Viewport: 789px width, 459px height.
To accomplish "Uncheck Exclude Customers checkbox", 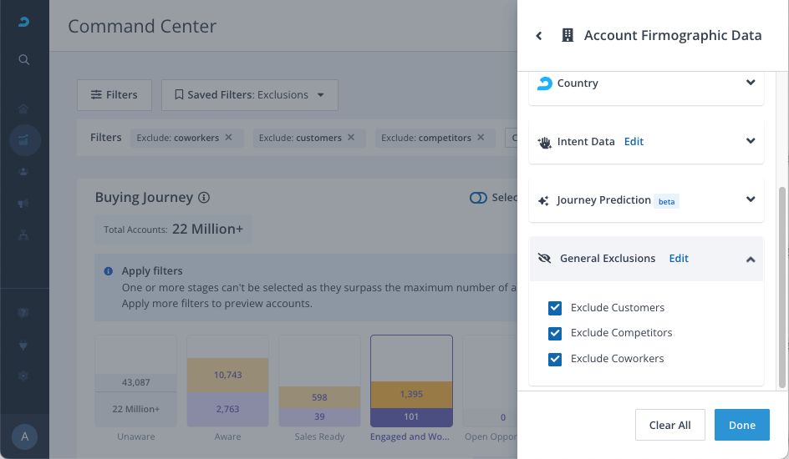I will click(555, 308).
